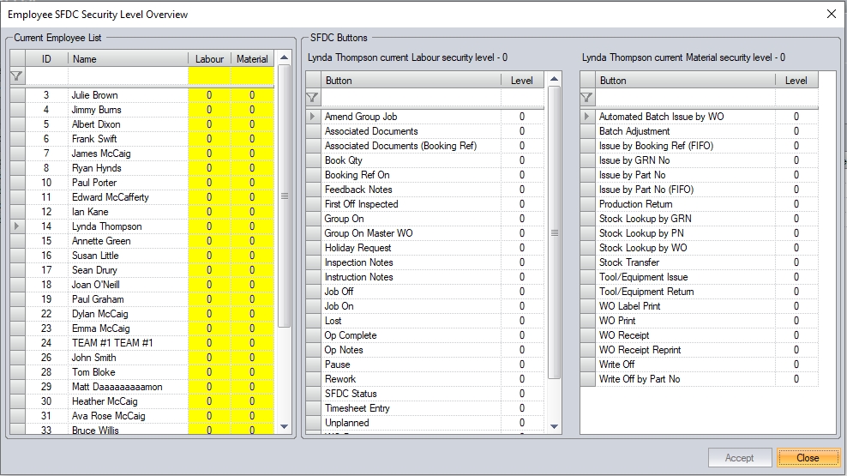Sort employees by the ID column header

pyautogui.click(x=46, y=59)
